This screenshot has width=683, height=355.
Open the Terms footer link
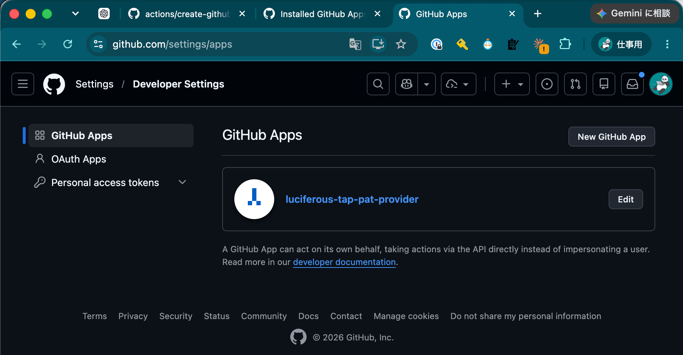pyautogui.click(x=95, y=316)
